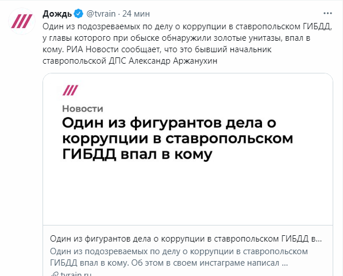The image size is (343, 276).
Task: Click the blue verified badge
Action: [x=79, y=14]
